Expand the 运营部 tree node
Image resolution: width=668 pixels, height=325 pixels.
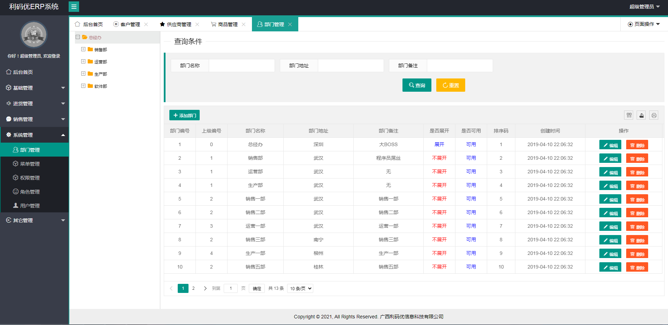[83, 61]
